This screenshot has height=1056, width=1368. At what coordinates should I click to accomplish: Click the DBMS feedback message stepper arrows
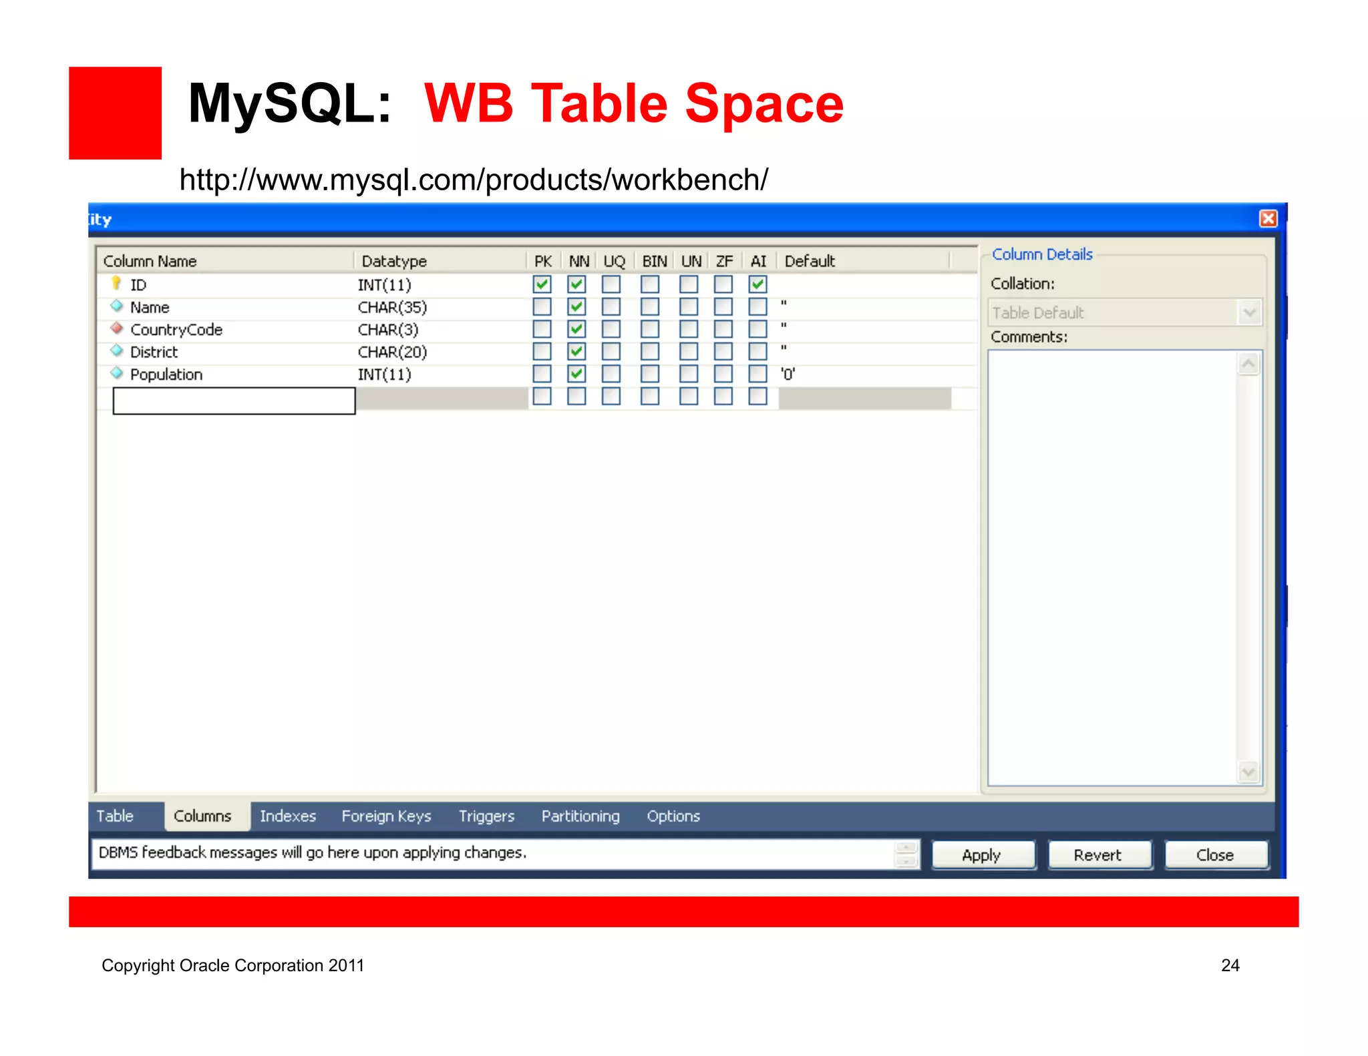point(906,854)
